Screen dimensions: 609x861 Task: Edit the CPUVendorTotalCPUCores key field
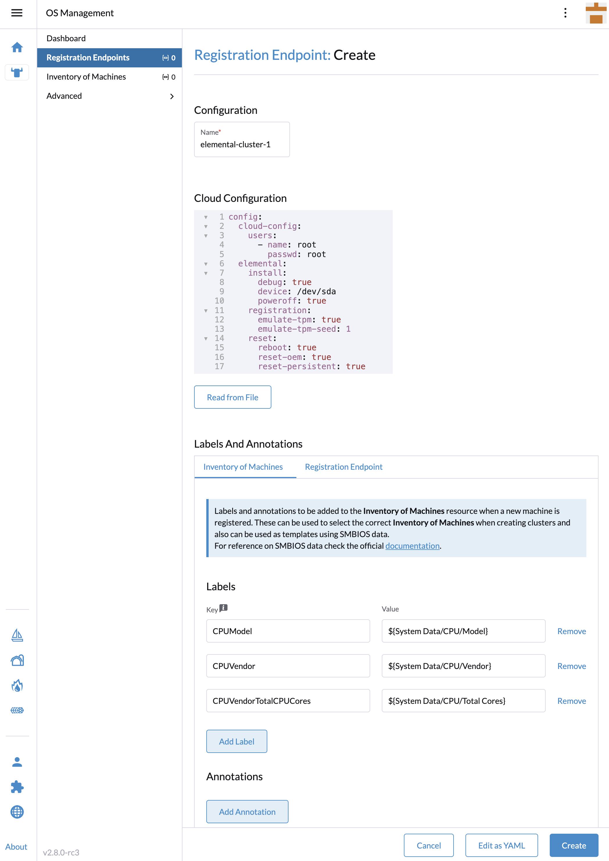[x=288, y=701]
